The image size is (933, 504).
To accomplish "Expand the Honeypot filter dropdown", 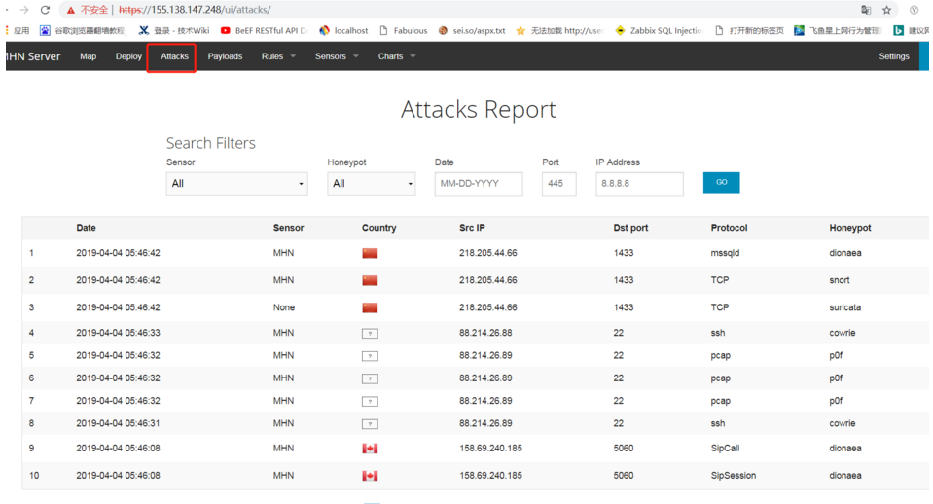I will (372, 184).
